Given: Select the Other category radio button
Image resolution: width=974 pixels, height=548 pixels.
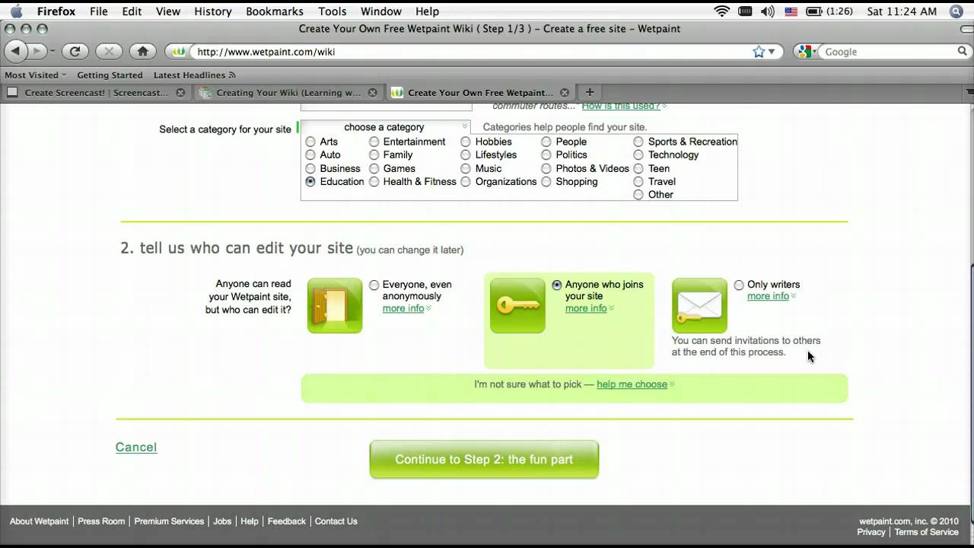Looking at the screenshot, I should click(638, 195).
